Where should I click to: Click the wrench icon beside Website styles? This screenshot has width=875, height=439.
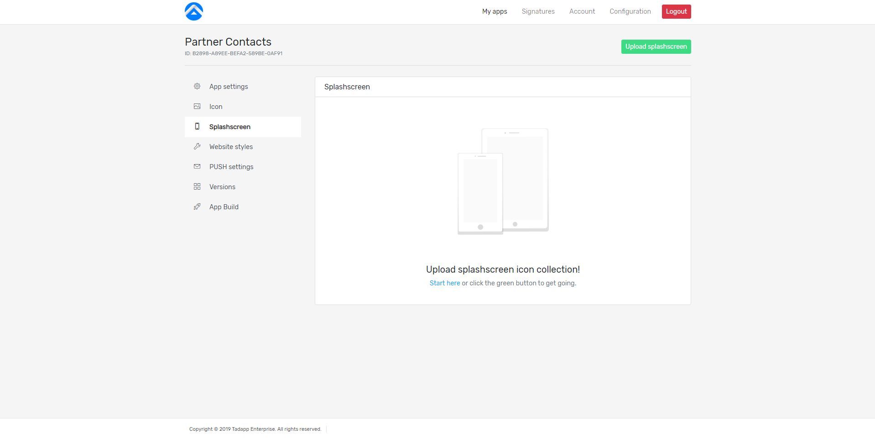tap(197, 146)
